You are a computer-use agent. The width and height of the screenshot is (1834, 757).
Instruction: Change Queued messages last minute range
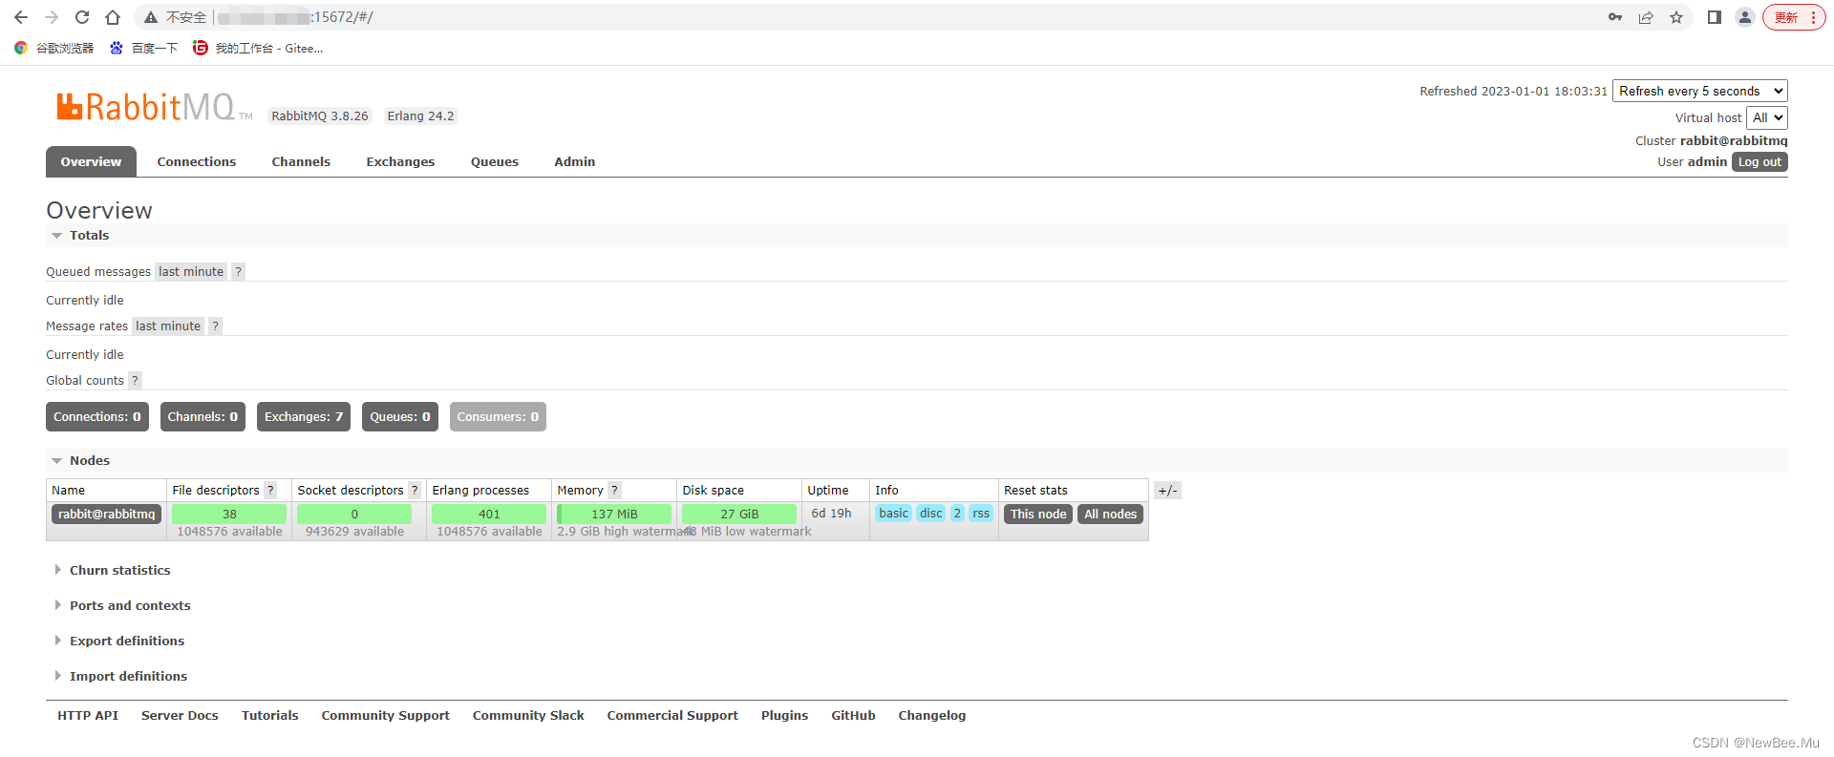click(191, 272)
